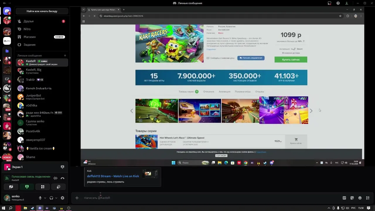Advance the game screenshot carousel right arrow
This screenshot has height=211, width=375.
[x=311, y=111]
